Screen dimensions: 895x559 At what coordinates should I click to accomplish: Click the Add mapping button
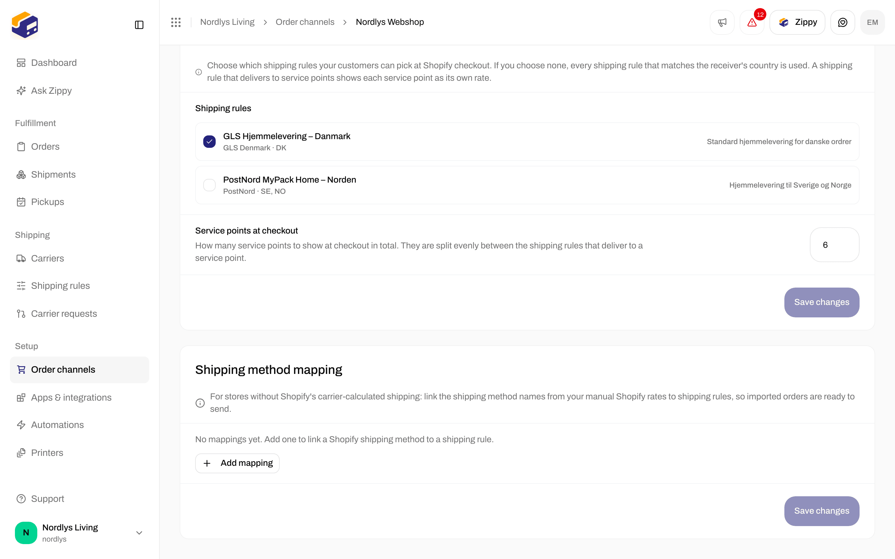pos(237,463)
